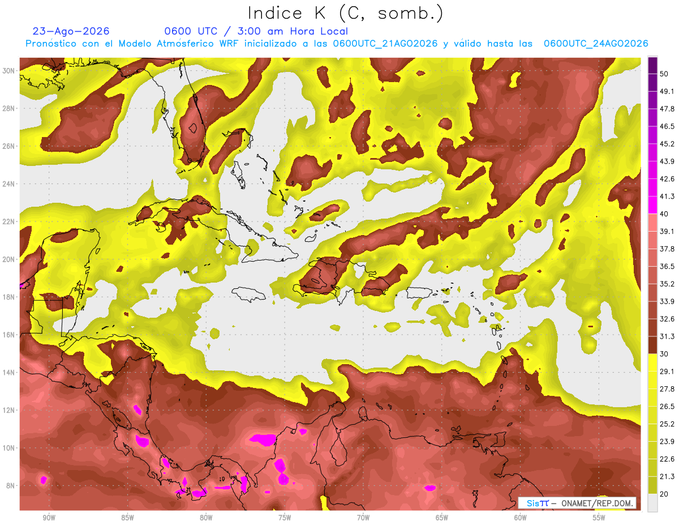Screen dimensions: 679x525
Task: Click the 65W longitude label
Action: click(x=442, y=518)
